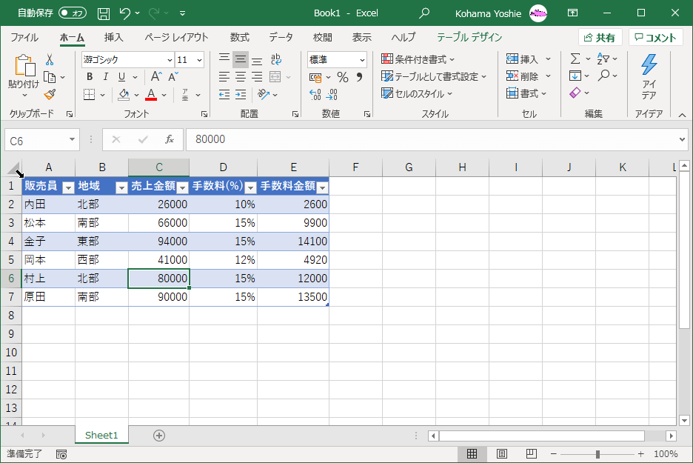Increase font size with the large A icon
Image resolution: width=693 pixels, height=463 pixels.
156,77
